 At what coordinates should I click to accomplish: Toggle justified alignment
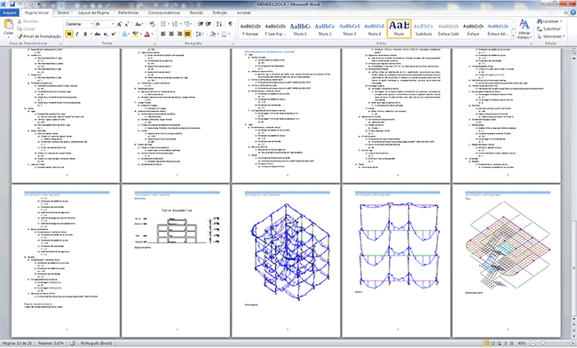187,34
